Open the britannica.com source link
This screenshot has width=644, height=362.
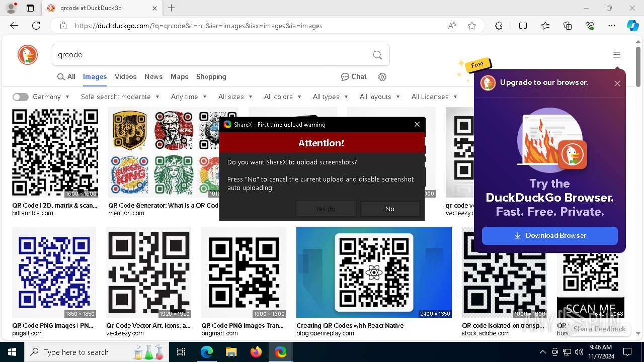point(33,213)
